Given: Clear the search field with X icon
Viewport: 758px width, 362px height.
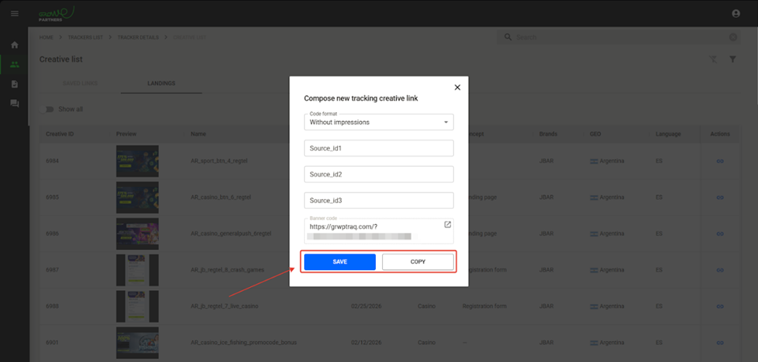Looking at the screenshot, I should pos(733,37).
